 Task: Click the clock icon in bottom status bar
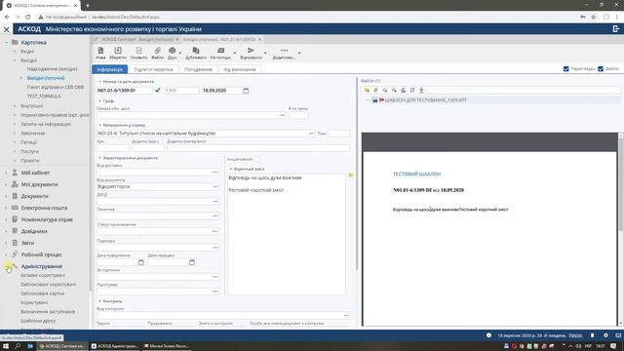(488, 335)
